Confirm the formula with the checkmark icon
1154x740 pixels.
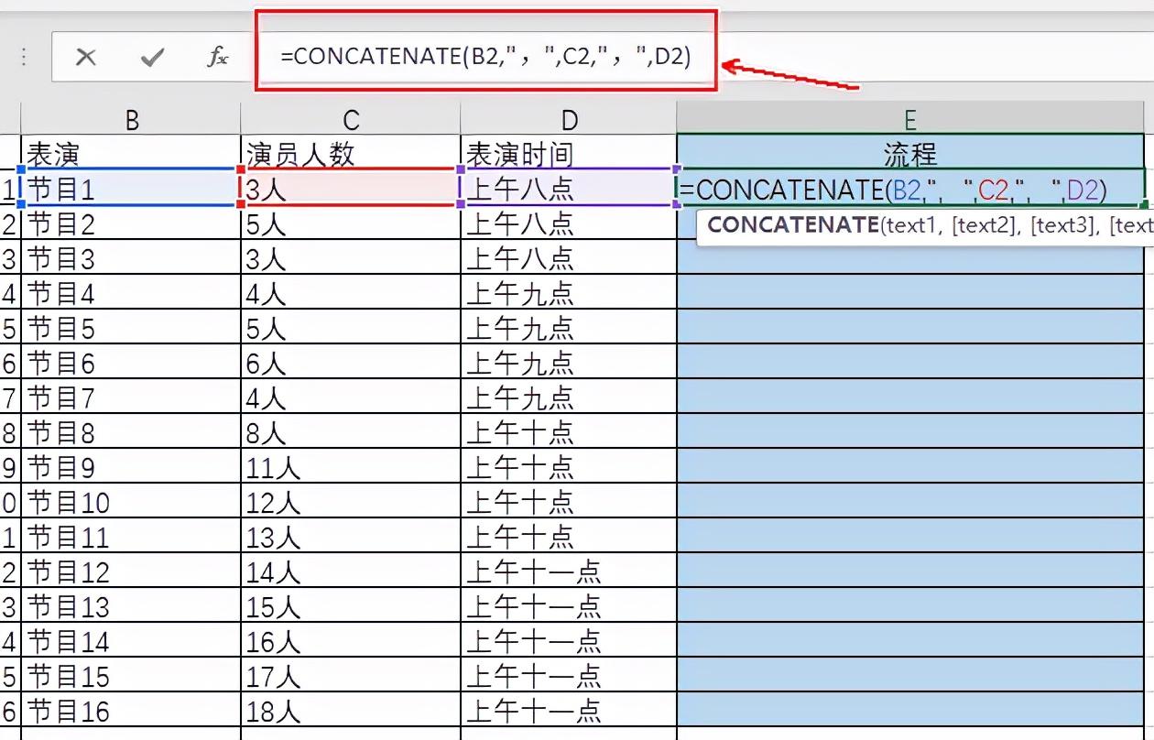[152, 58]
